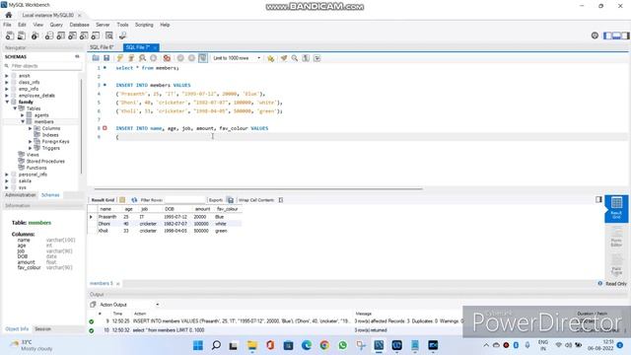Select the members table in tree

tap(43, 121)
